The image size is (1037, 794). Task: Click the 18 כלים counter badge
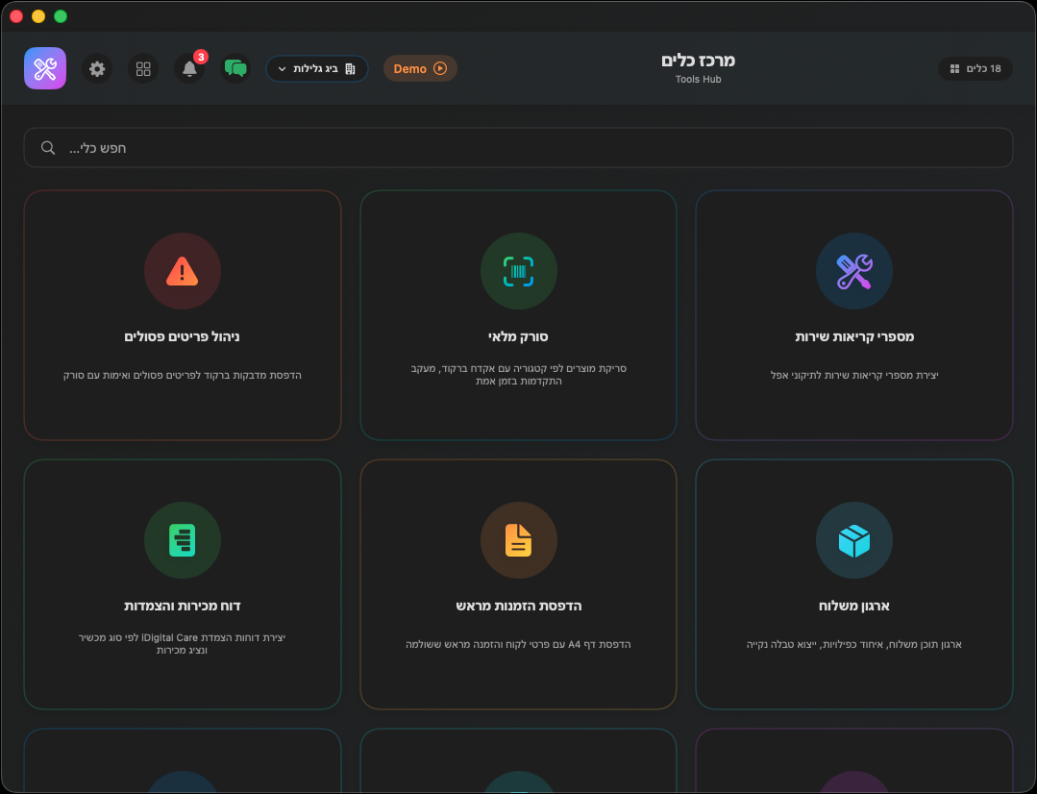click(x=975, y=68)
